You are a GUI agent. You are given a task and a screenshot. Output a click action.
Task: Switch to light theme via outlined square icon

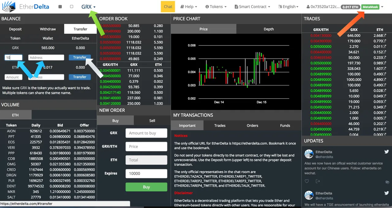pos(72,6)
